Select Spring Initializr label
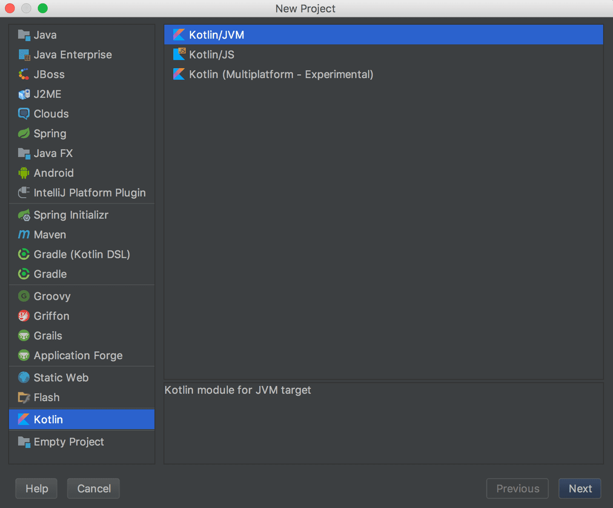Screen dimensions: 613x508 pyautogui.click(x=71, y=215)
